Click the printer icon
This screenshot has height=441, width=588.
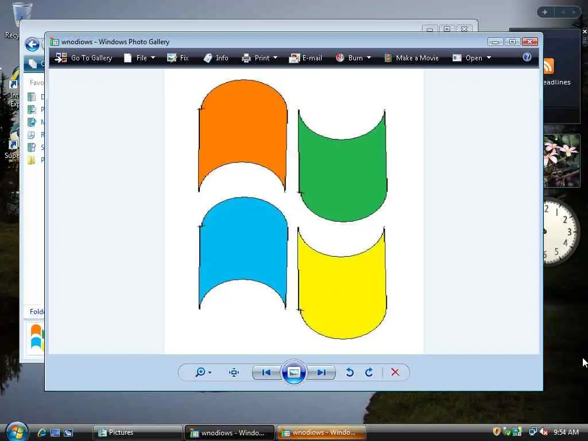click(x=246, y=58)
